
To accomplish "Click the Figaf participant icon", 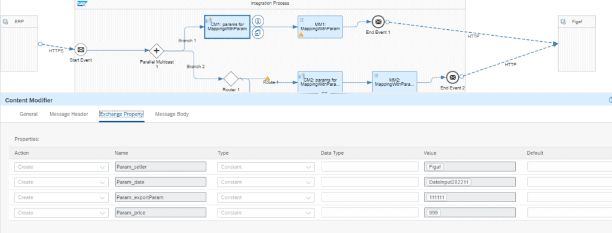I will (x=564, y=22).
